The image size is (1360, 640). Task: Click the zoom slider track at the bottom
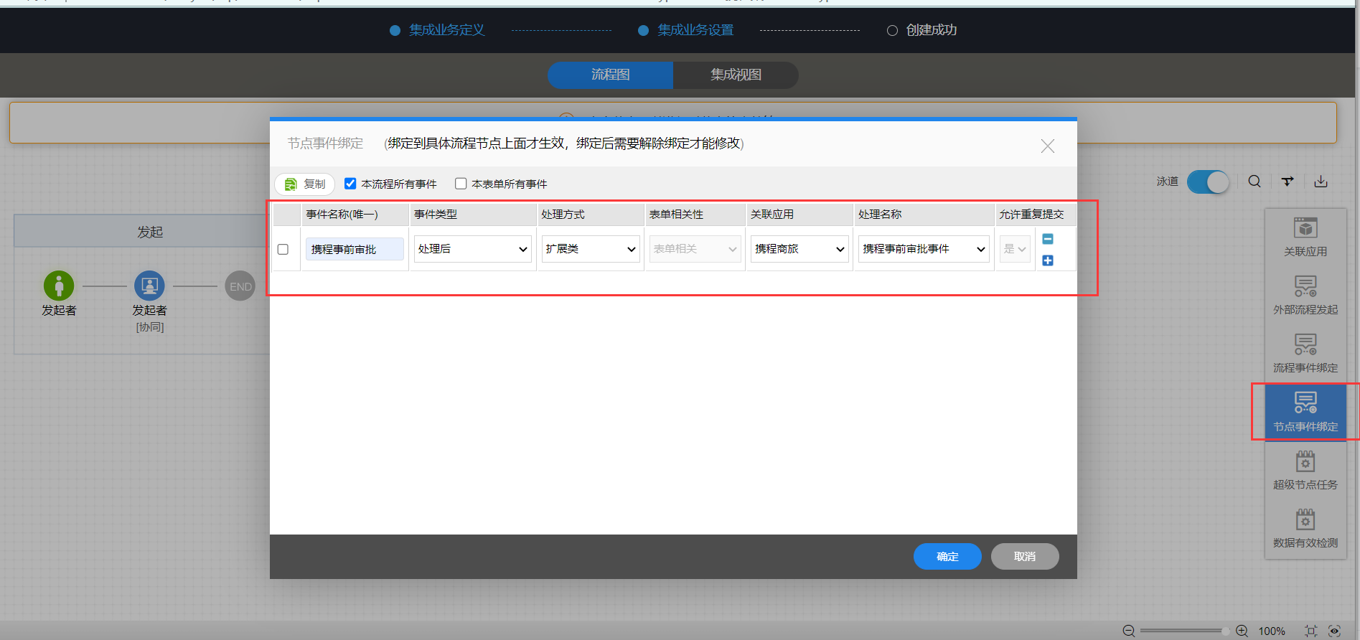1181,631
